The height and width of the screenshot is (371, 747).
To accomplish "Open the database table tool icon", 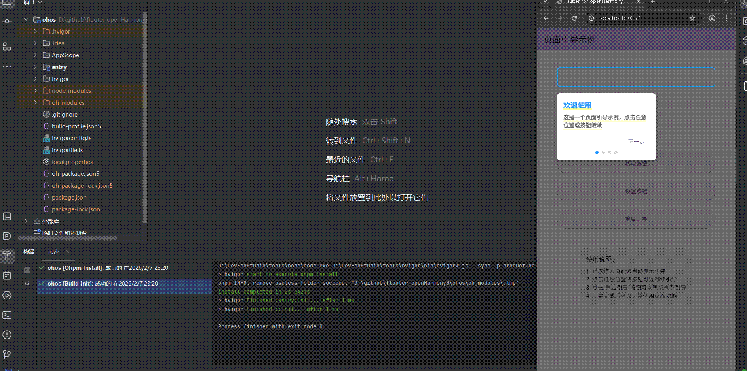I will coord(7,216).
